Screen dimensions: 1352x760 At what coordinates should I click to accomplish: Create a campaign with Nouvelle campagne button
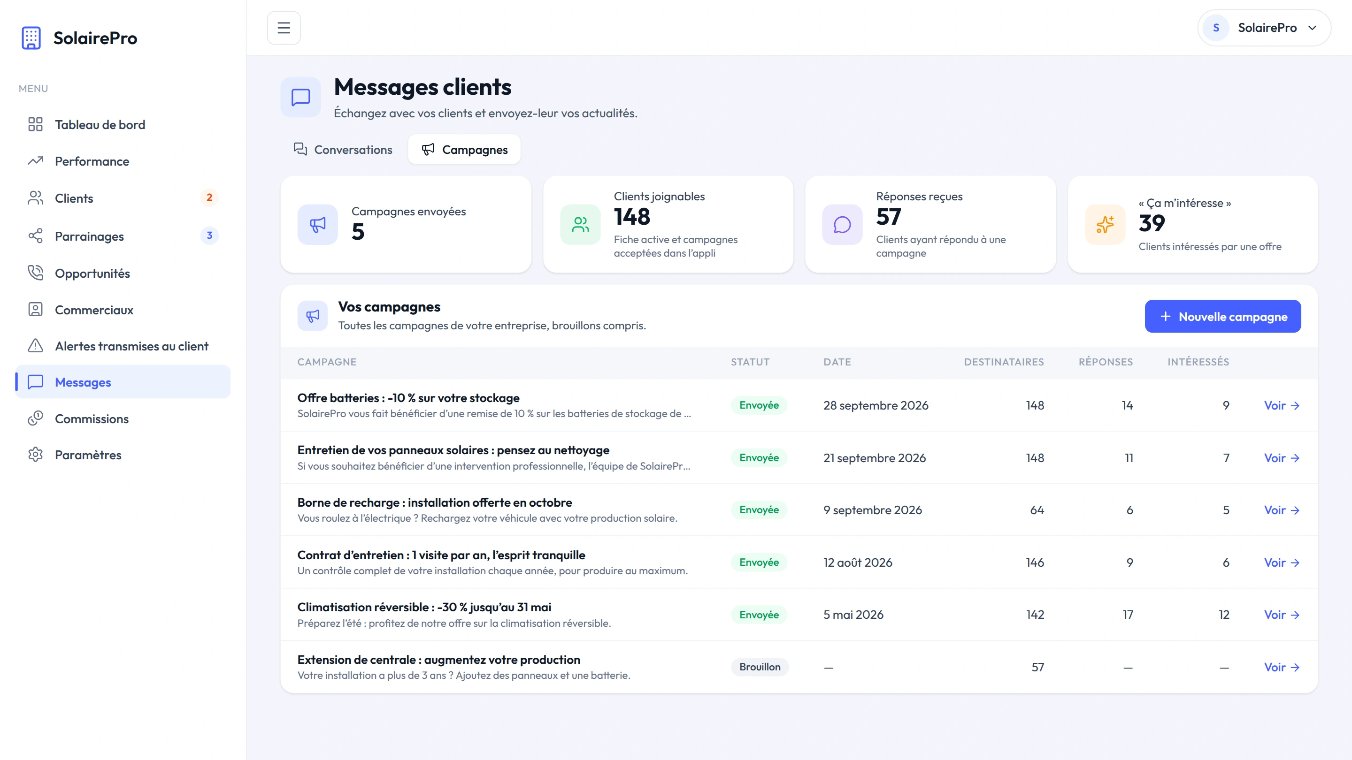[x=1222, y=316]
